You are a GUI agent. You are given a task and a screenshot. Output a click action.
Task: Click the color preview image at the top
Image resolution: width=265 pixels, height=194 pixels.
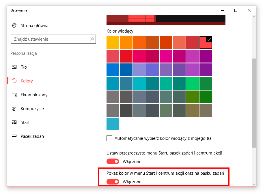[x=166, y=20]
